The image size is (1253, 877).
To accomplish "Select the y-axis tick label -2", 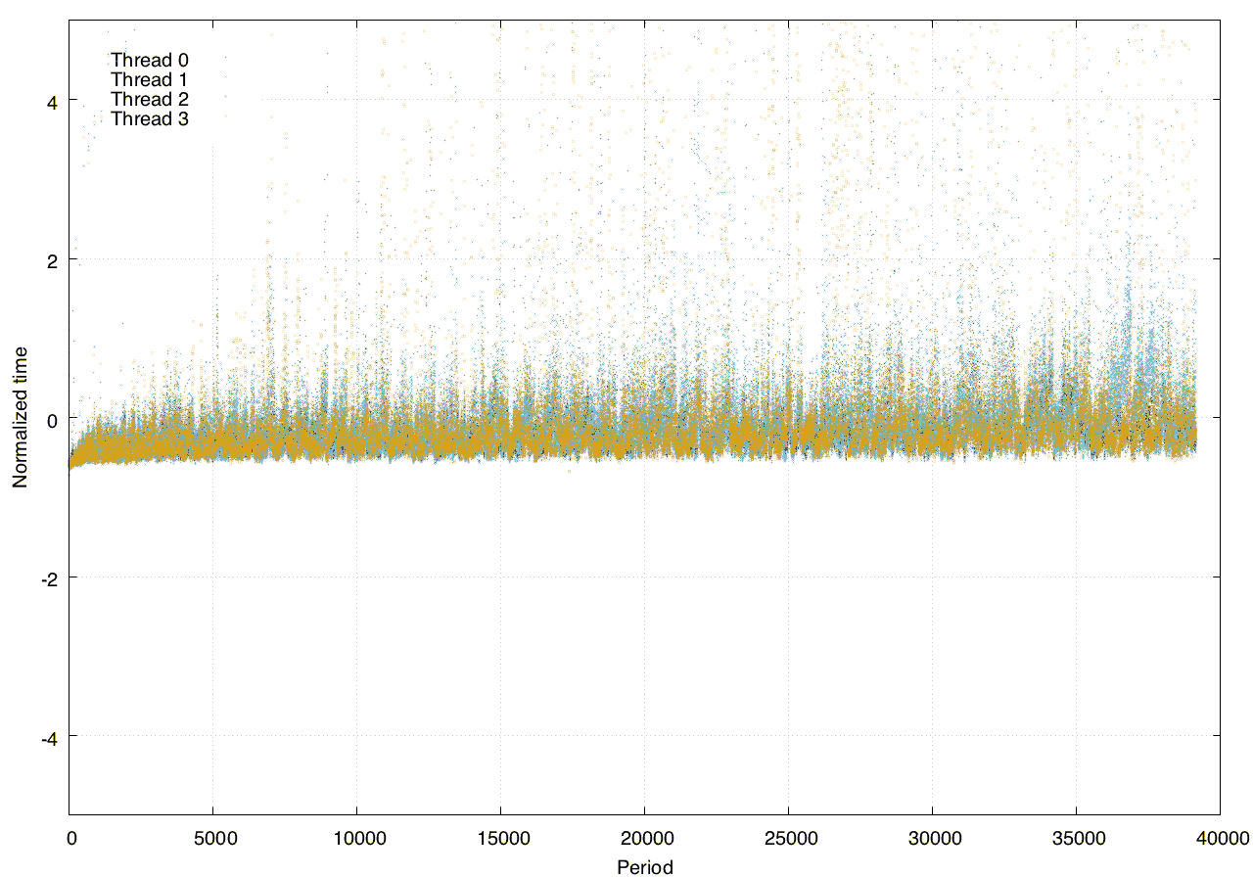I will pyautogui.click(x=48, y=578).
